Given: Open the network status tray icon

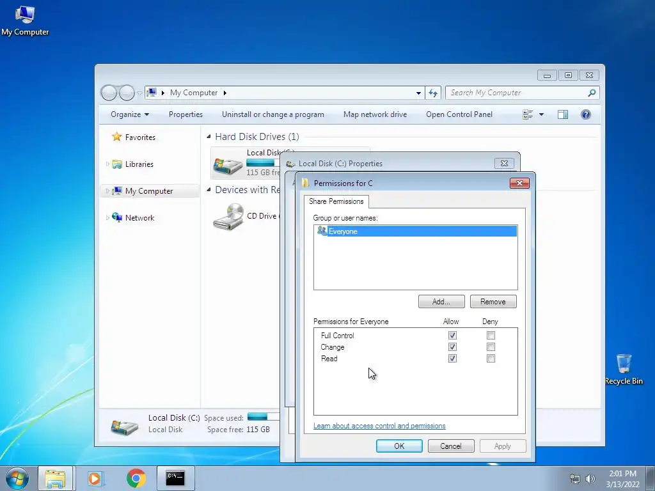Looking at the screenshot, I should 575,479.
